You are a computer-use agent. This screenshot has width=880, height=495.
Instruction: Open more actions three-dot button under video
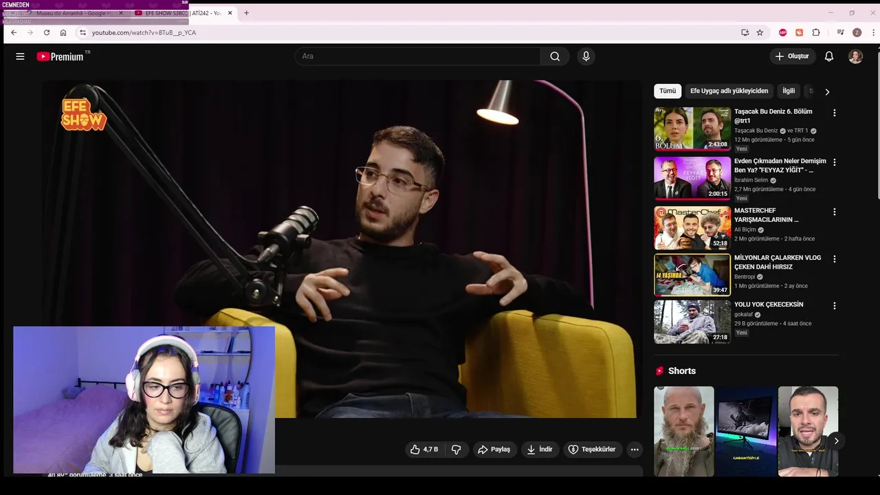[635, 449]
